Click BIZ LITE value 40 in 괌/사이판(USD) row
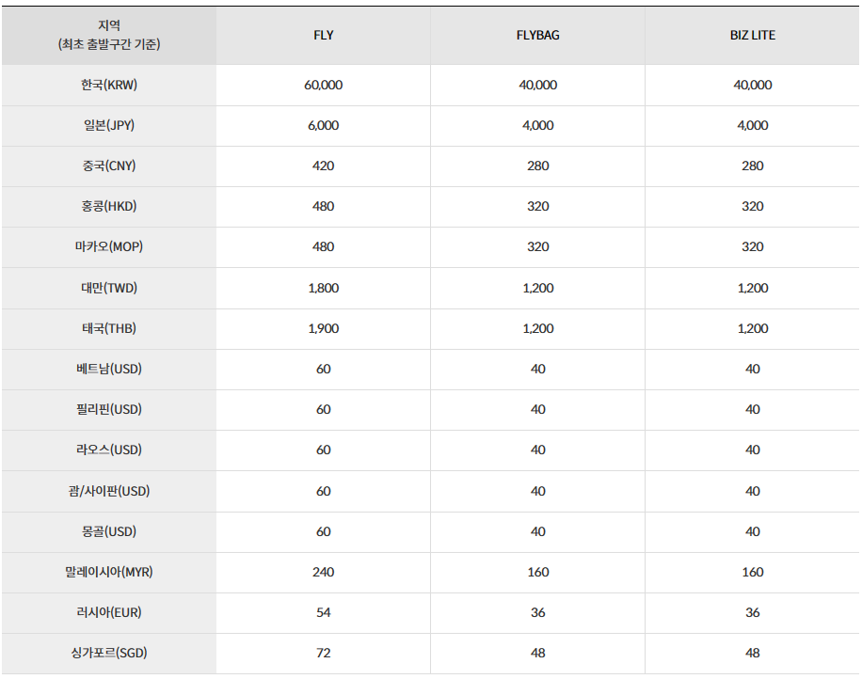Screen dimensions: 862x679 [753, 491]
